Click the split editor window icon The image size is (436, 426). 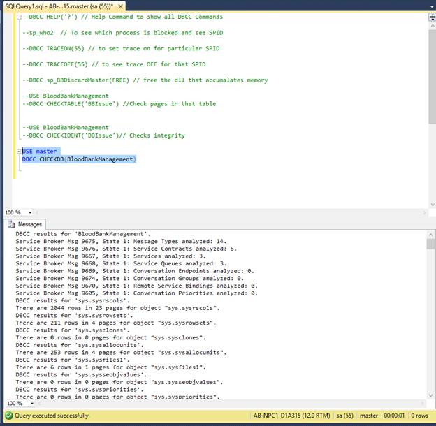coord(433,17)
